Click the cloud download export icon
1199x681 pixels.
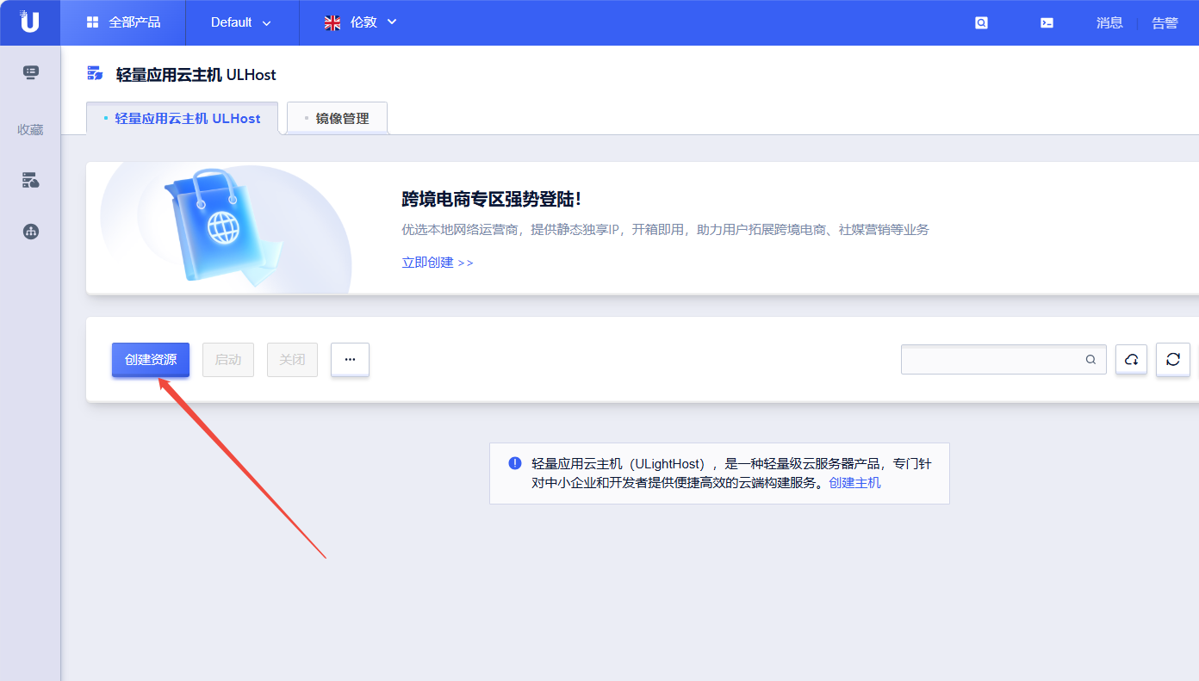click(1131, 360)
